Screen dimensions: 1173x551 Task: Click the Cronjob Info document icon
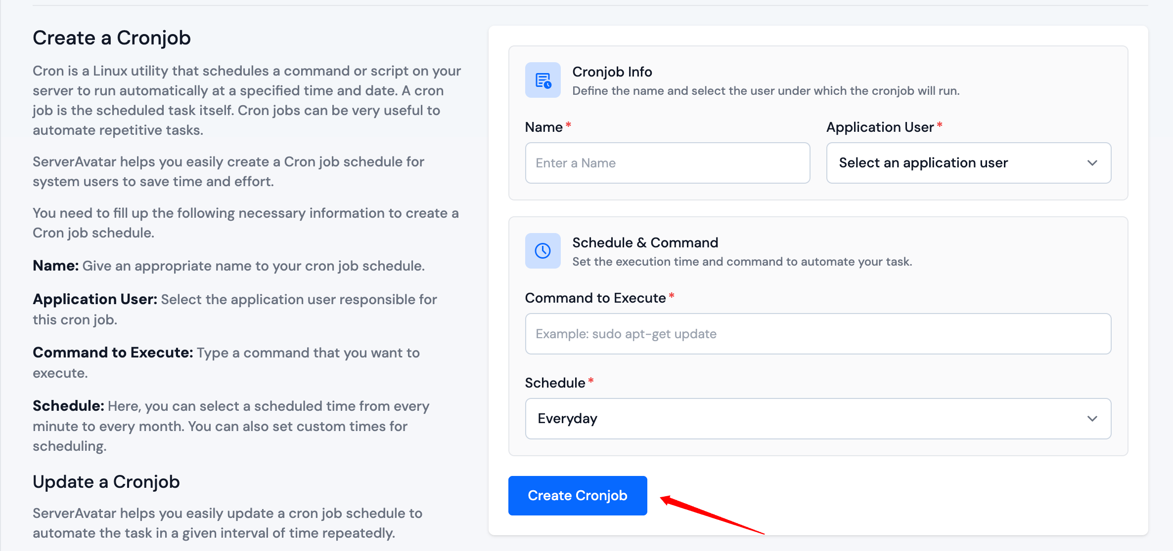tap(542, 80)
